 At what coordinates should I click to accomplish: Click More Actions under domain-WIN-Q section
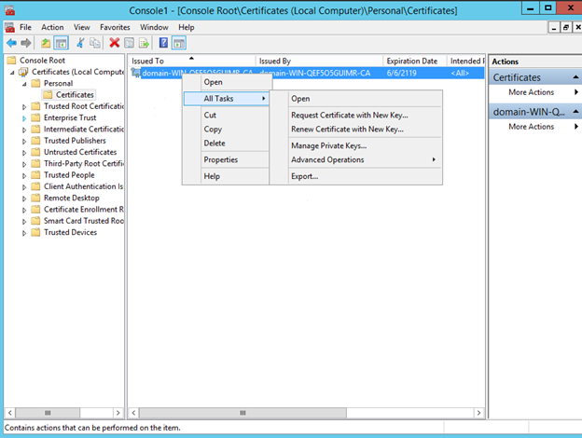click(x=531, y=127)
